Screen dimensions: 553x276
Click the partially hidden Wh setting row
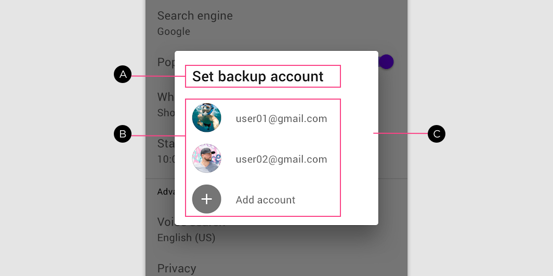coord(166,104)
